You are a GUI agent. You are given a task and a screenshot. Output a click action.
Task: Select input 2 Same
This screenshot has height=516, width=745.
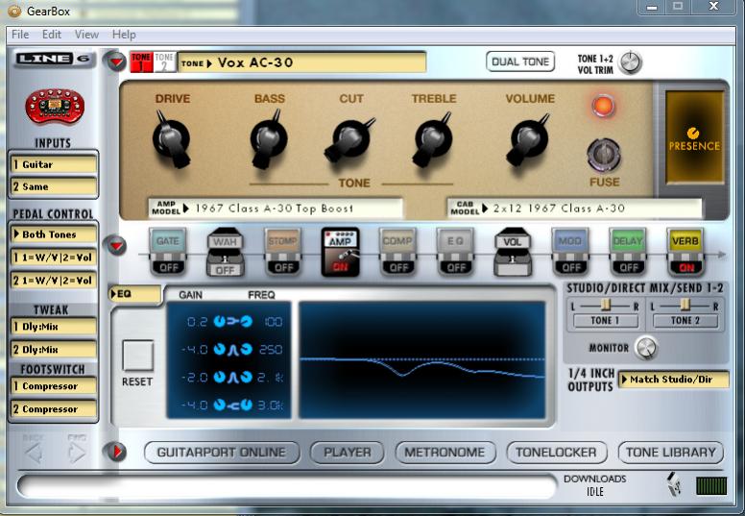tap(53, 186)
